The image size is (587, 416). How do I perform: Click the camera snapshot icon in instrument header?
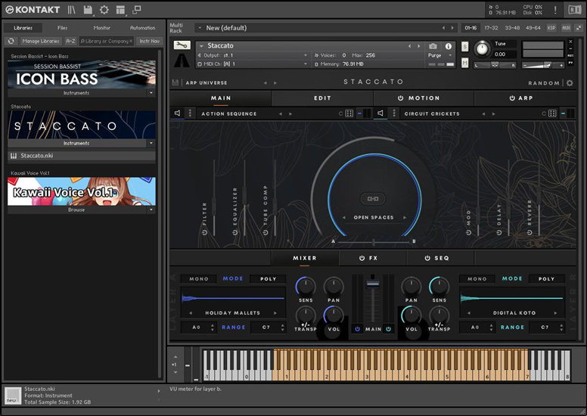(433, 46)
